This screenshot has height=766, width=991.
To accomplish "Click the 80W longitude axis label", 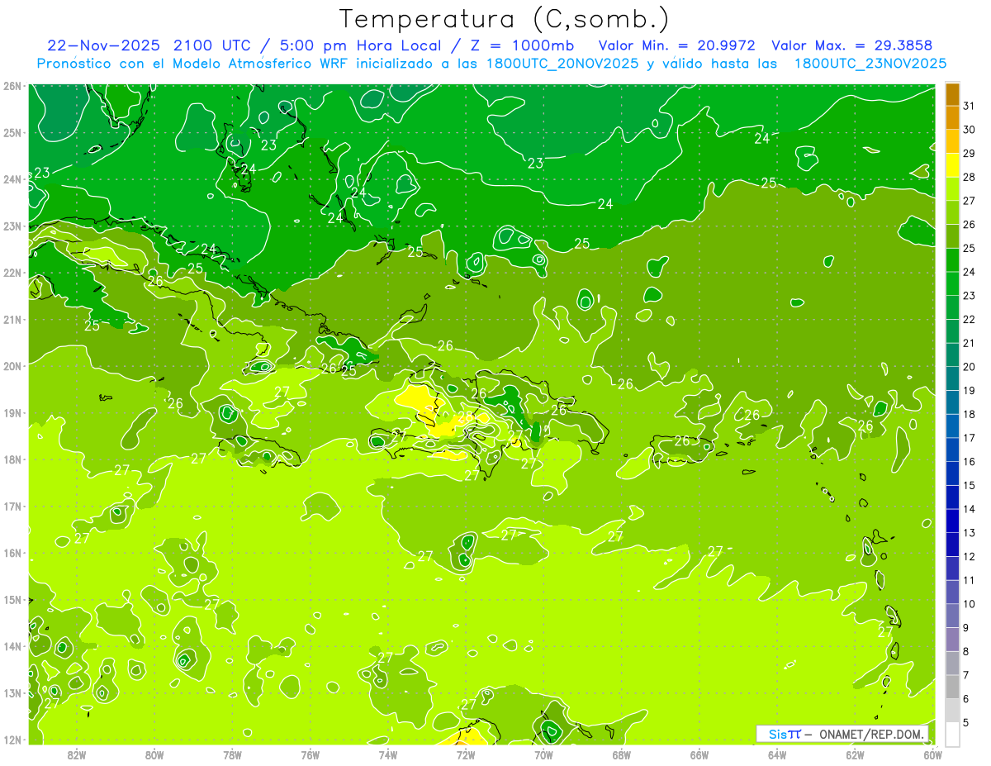I will click(154, 754).
